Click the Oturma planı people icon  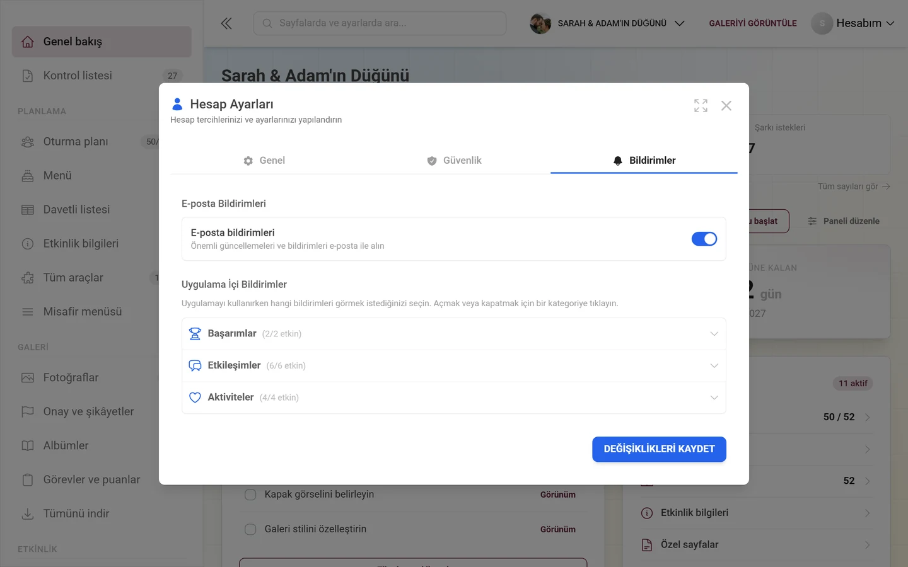pyautogui.click(x=28, y=142)
